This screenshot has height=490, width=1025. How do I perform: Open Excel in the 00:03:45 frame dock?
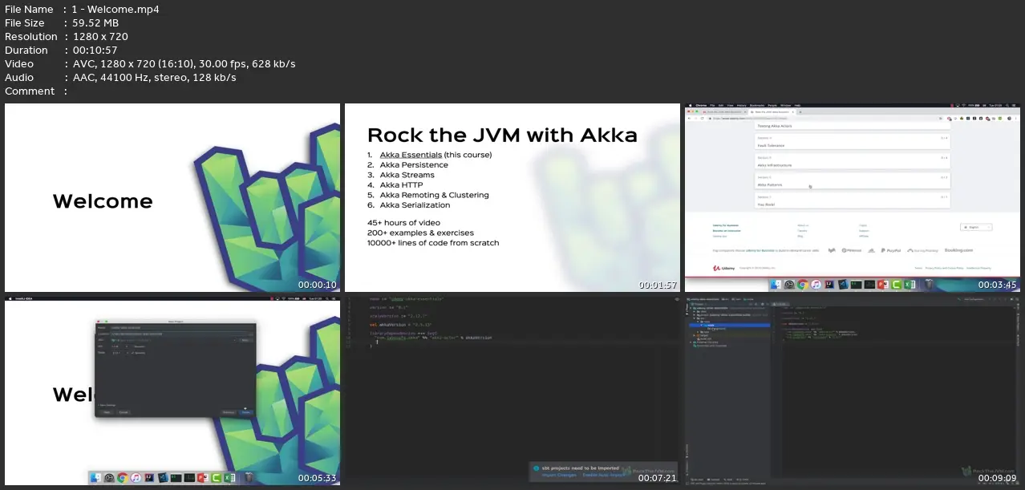[x=910, y=284]
